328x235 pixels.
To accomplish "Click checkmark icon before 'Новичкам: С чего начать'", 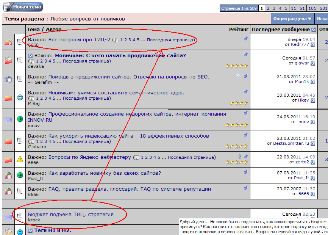I will pyautogui.click(x=30, y=56).
